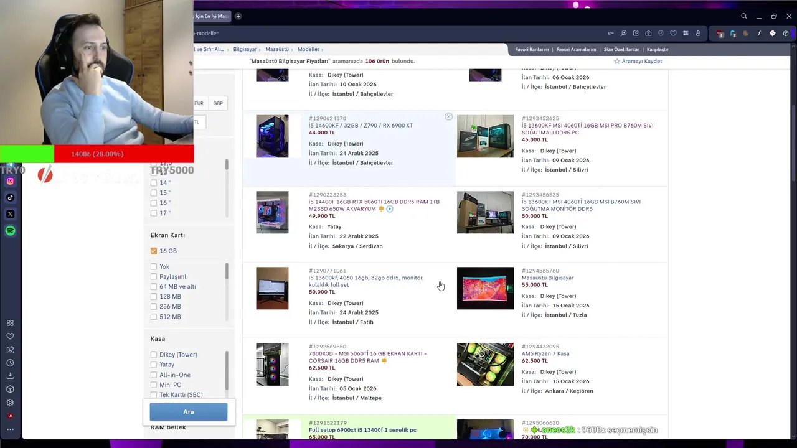Open Favori Aramalarım in top menu

point(576,49)
